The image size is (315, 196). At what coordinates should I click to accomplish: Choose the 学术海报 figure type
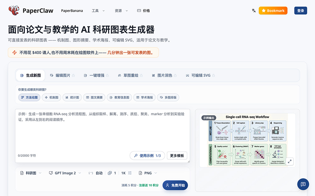145,97
